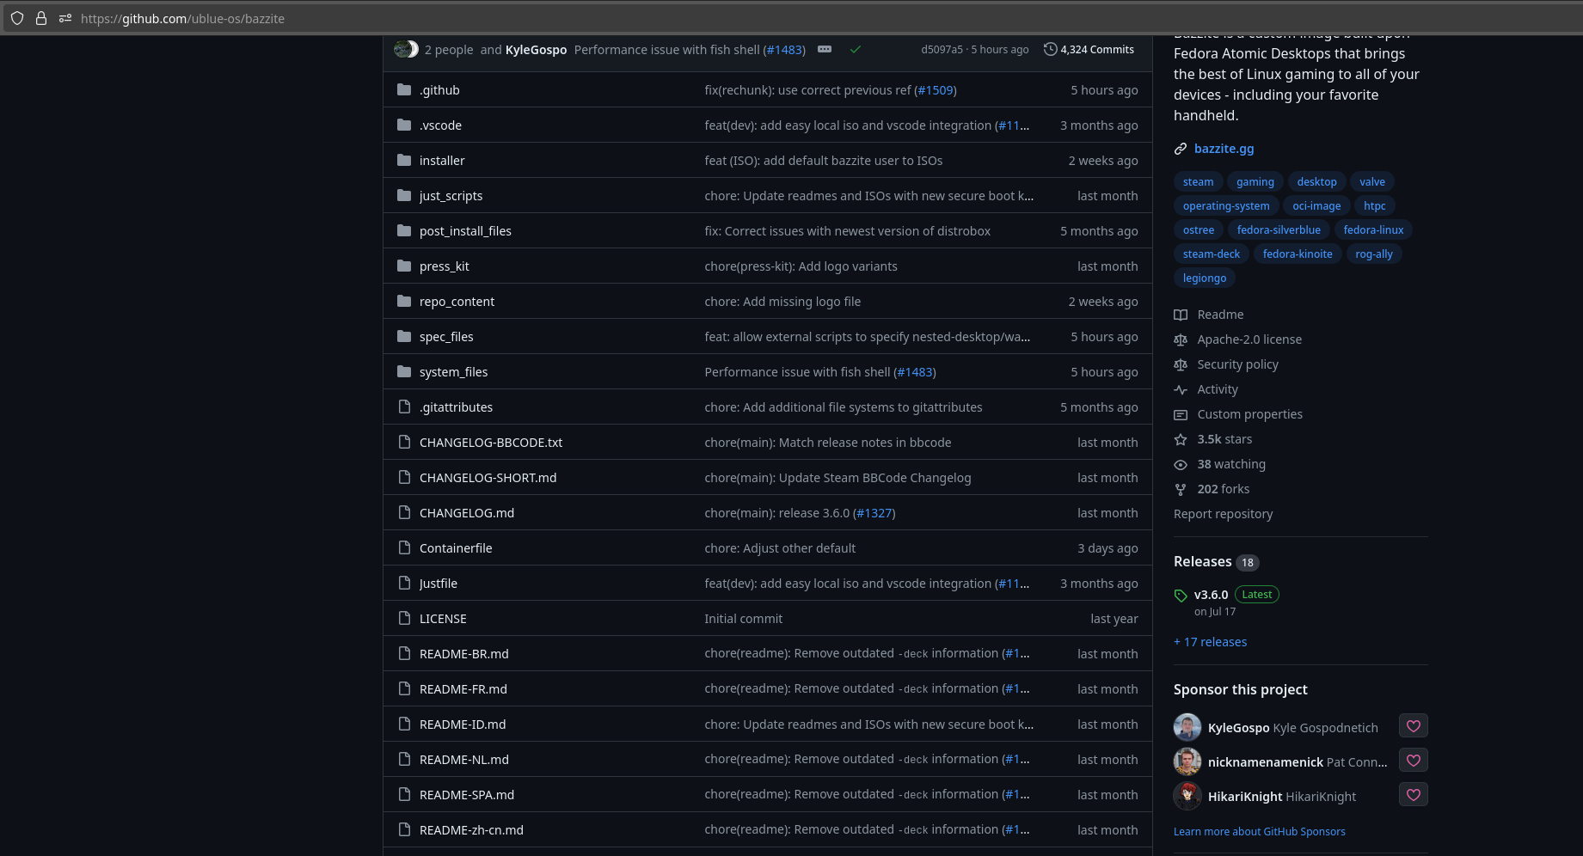Select the steam topic tag
Viewport: 1583px width, 856px height.
(1198, 181)
